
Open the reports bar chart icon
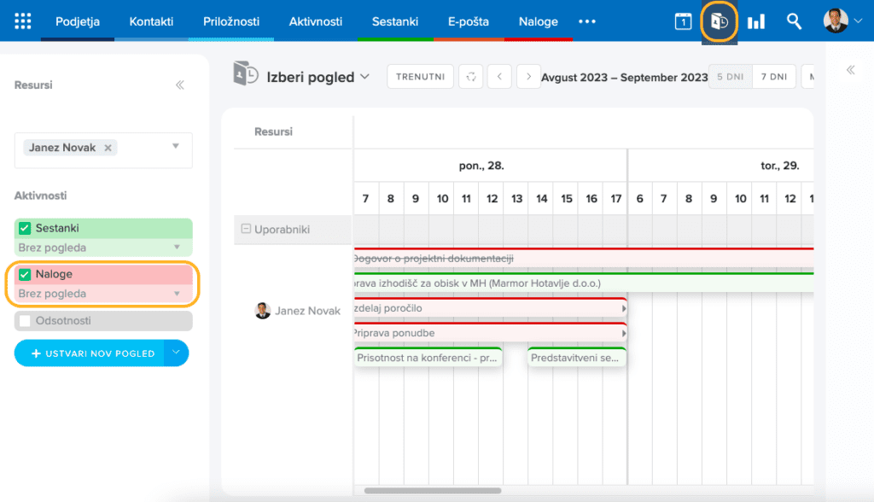[756, 21]
